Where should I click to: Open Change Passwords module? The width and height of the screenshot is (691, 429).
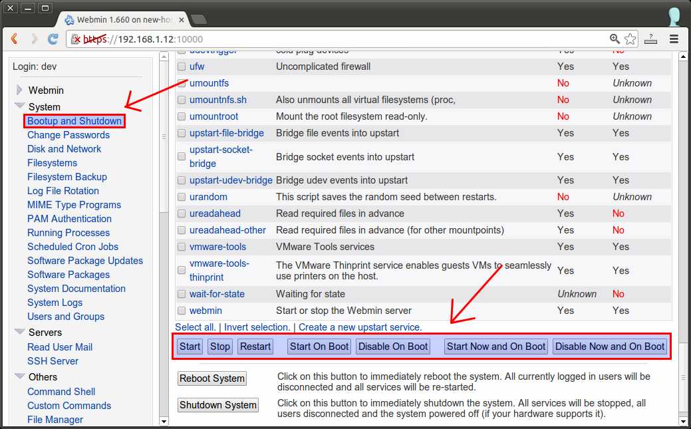69,135
